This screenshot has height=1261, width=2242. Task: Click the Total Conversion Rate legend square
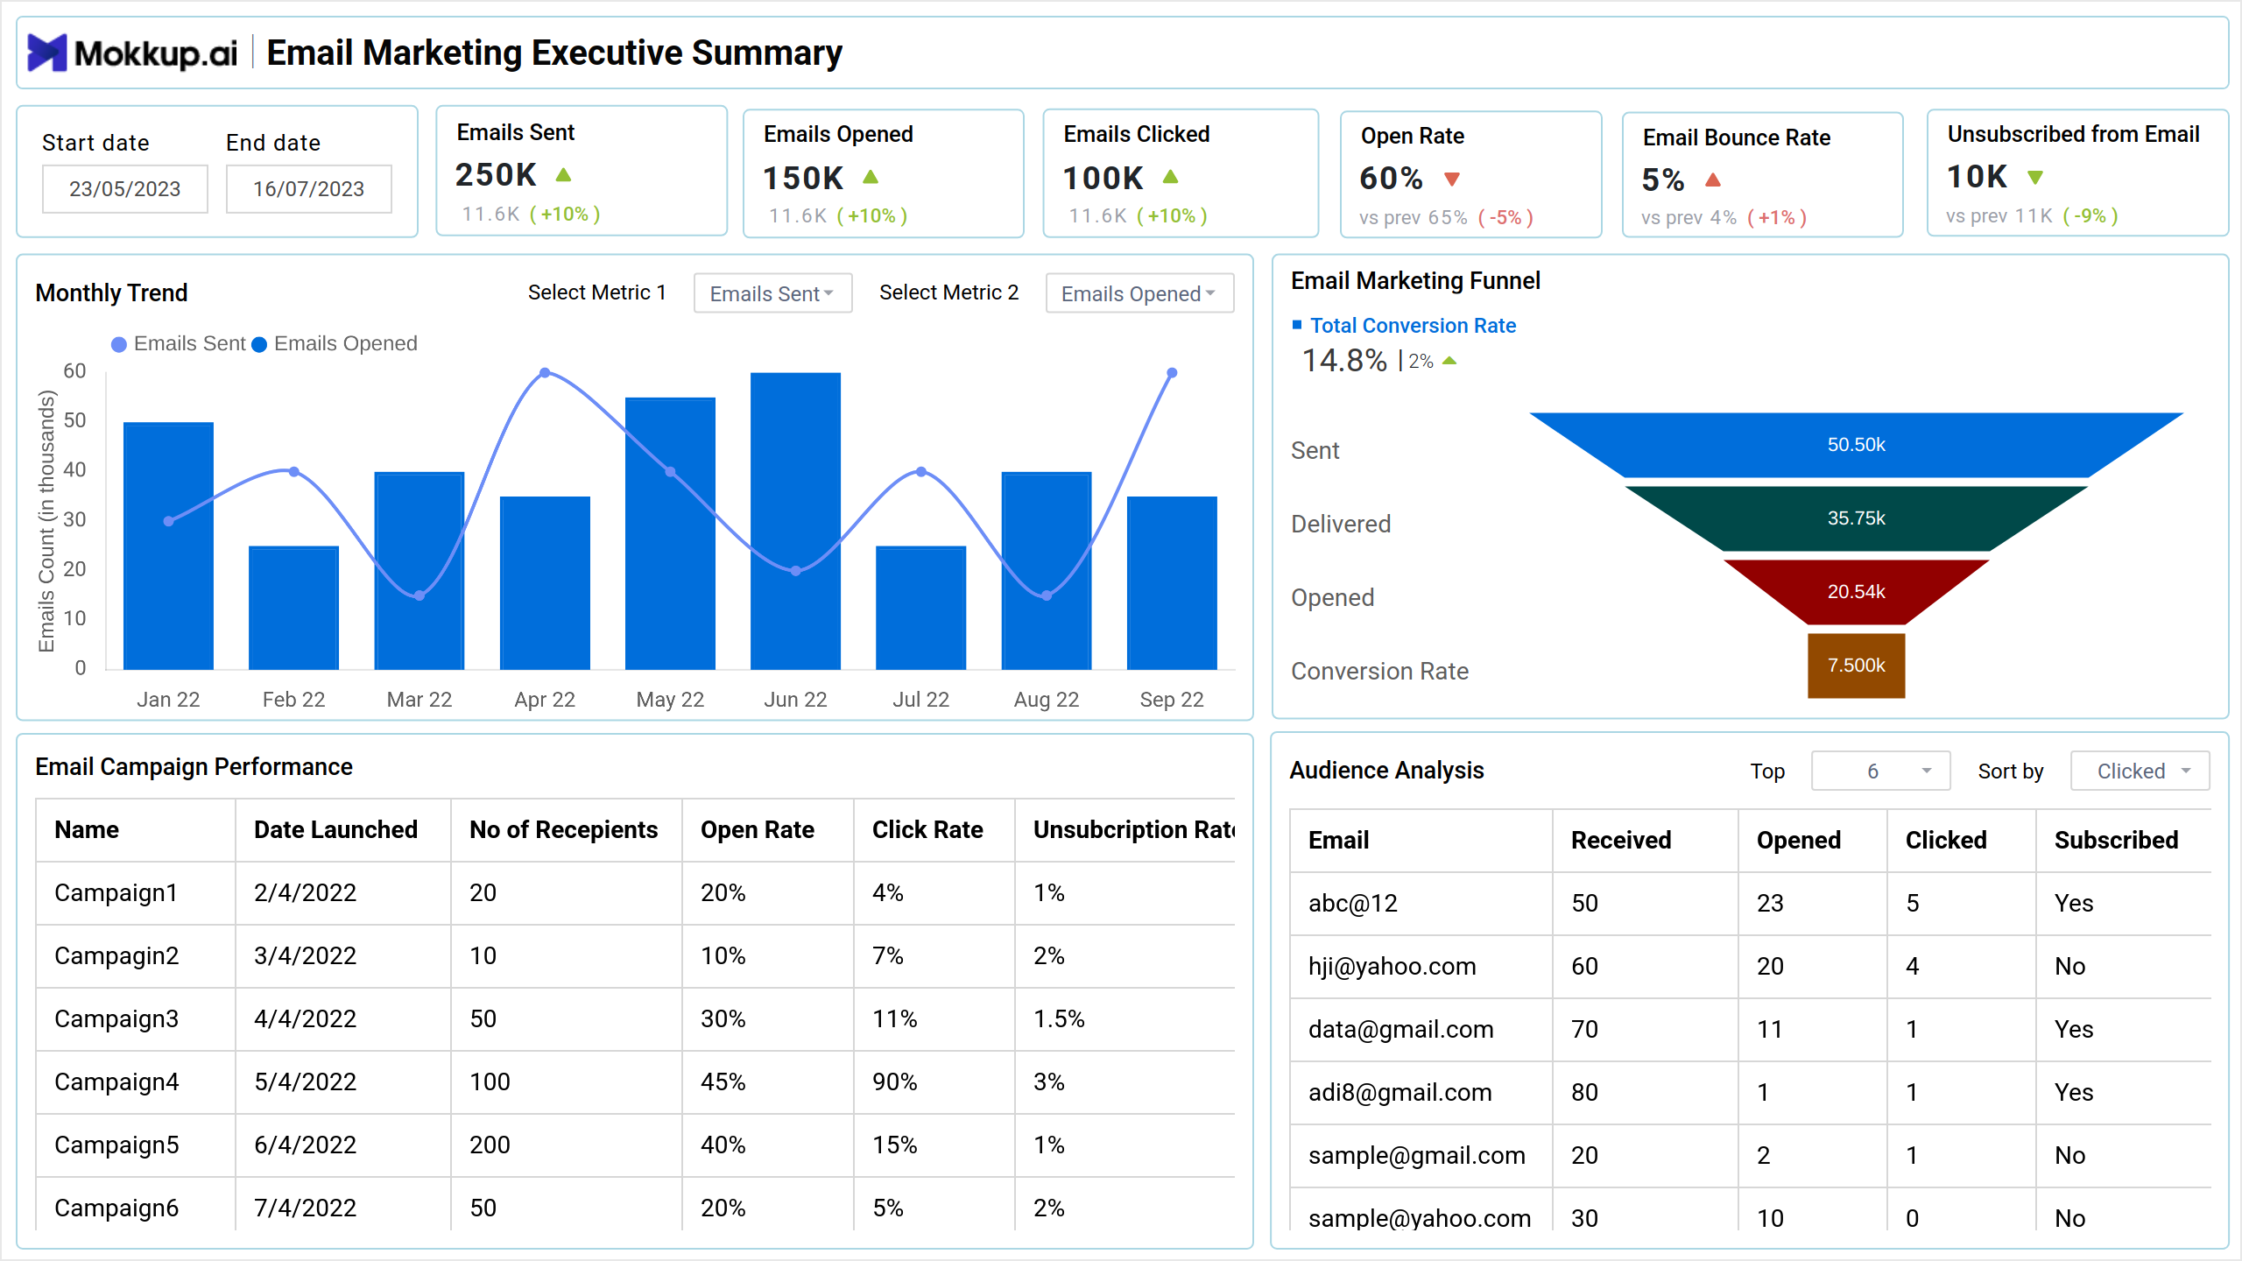coord(1297,325)
